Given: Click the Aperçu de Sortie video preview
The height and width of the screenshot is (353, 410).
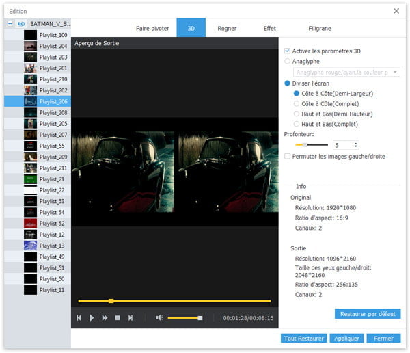Looking at the screenshot, I should point(175,172).
